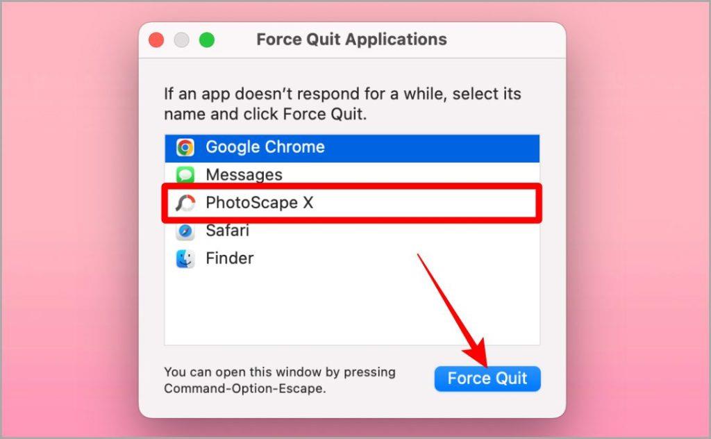Click the green Messages app icon
The image size is (711, 439).
pyautogui.click(x=185, y=174)
